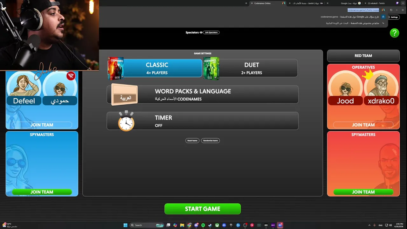This screenshot has height=229, width=407.
Task: Click the muted microphone tray icon
Action: pos(374,225)
